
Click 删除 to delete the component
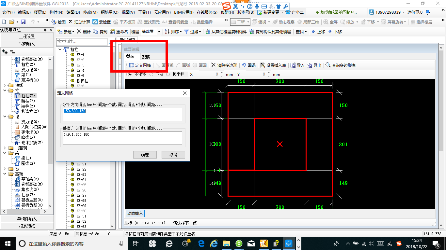pos(84,32)
